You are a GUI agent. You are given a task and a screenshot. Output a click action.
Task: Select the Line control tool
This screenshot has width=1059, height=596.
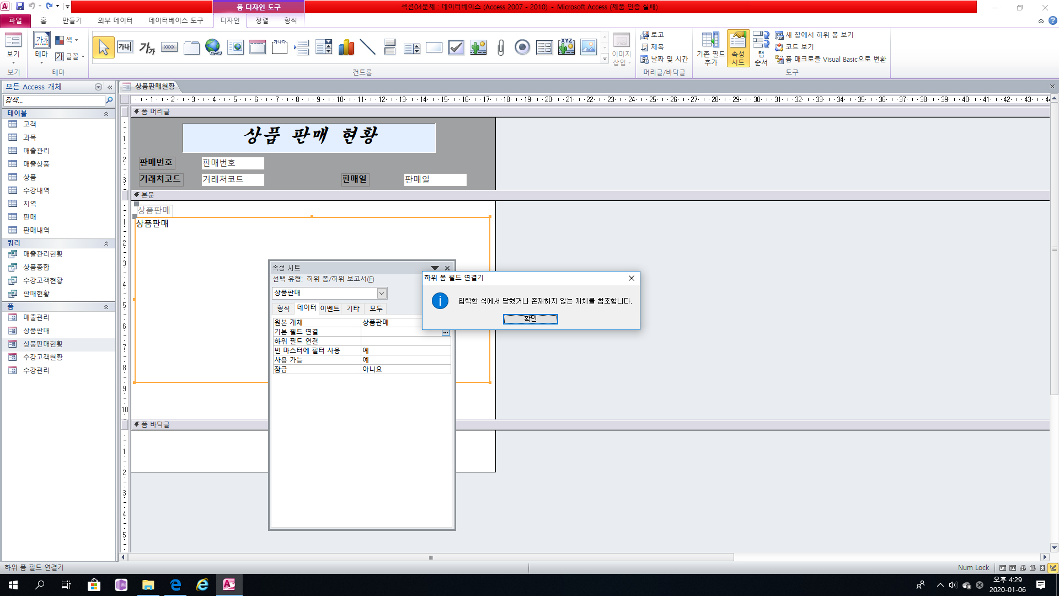[x=367, y=47]
